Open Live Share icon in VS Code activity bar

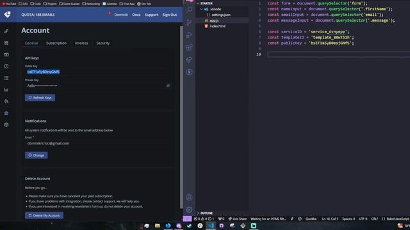(x=189, y=59)
